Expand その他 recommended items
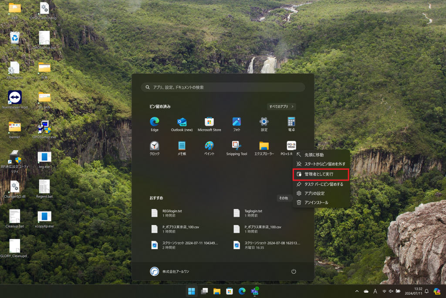Image resolution: width=446 pixels, height=298 pixels. [x=284, y=198]
